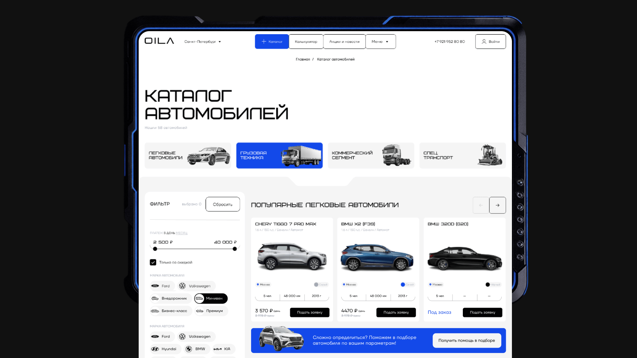Deselect the Минивен body type chip
The width and height of the screenshot is (637, 358).
pyautogui.click(x=211, y=298)
